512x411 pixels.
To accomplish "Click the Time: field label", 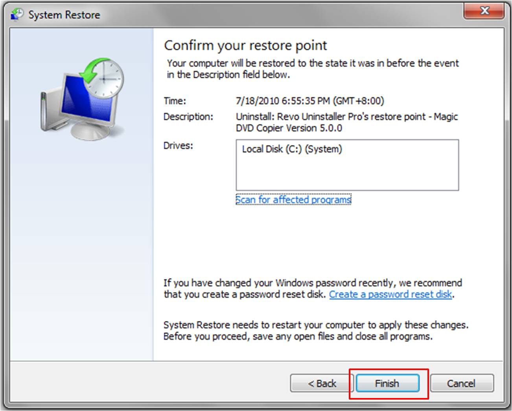I will click(x=175, y=101).
